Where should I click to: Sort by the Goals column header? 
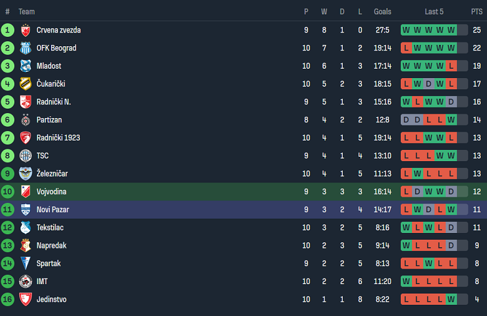coord(382,12)
